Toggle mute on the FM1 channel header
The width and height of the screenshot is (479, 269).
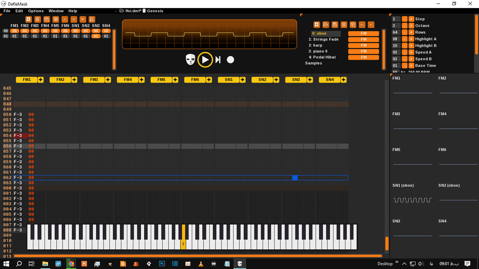coord(27,80)
